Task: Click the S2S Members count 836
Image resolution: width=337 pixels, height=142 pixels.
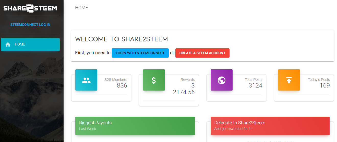Action: pos(122,85)
